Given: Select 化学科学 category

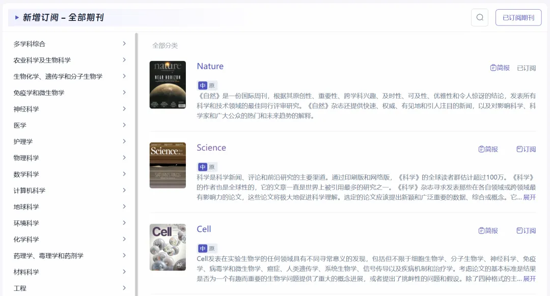Looking at the screenshot, I should (x=26, y=239).
